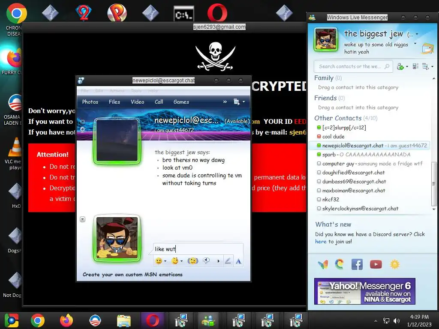Open the wink dropdown arrow in chat
The width and height of the screenshot is (439, 329).
(181, 261)
